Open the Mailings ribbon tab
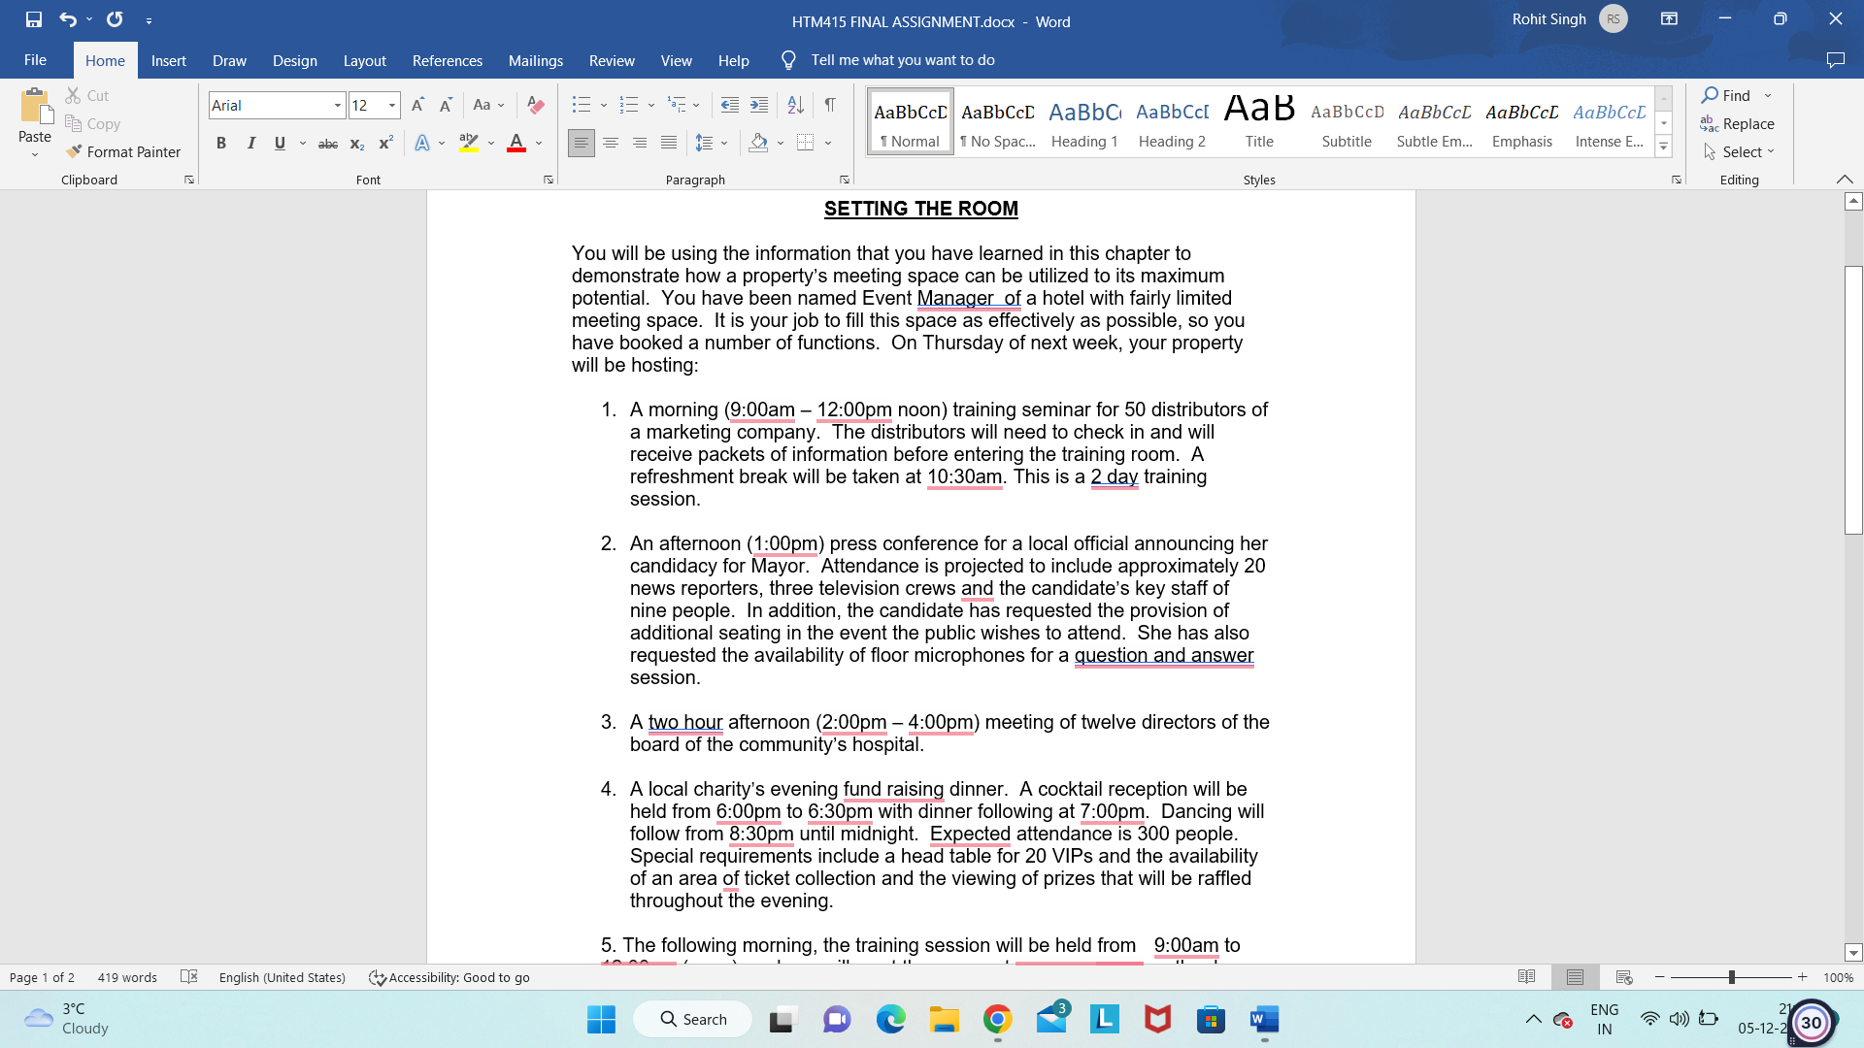Viewport: 1864px width, 1048px height. 535,60
